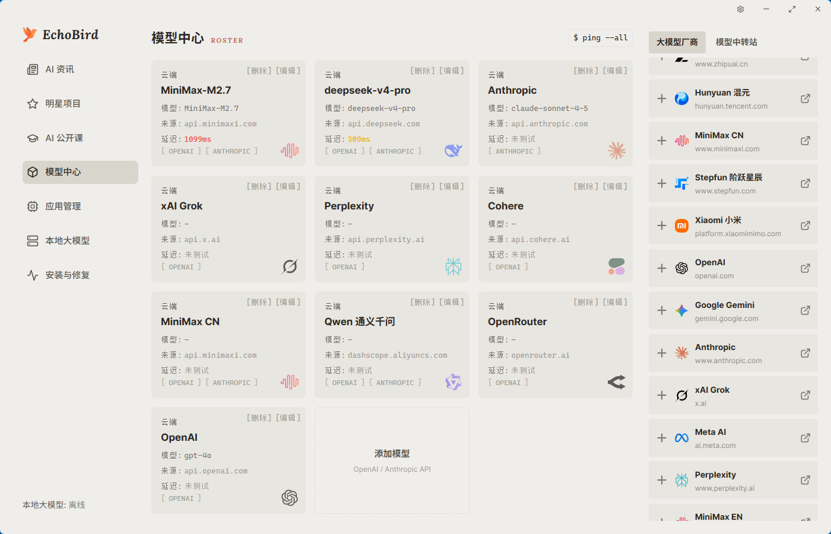The image size is (831, 534).
Task: Click the AI 公开课 graduation cap icon
Action: click(33, 138)
